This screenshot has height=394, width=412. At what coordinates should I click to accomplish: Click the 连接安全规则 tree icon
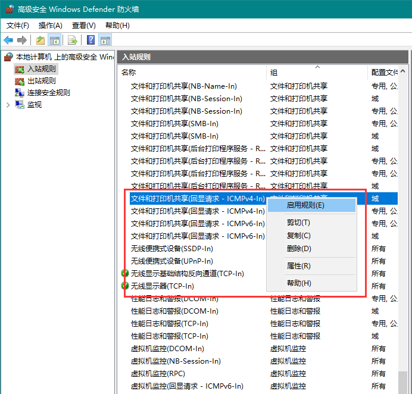20,93
